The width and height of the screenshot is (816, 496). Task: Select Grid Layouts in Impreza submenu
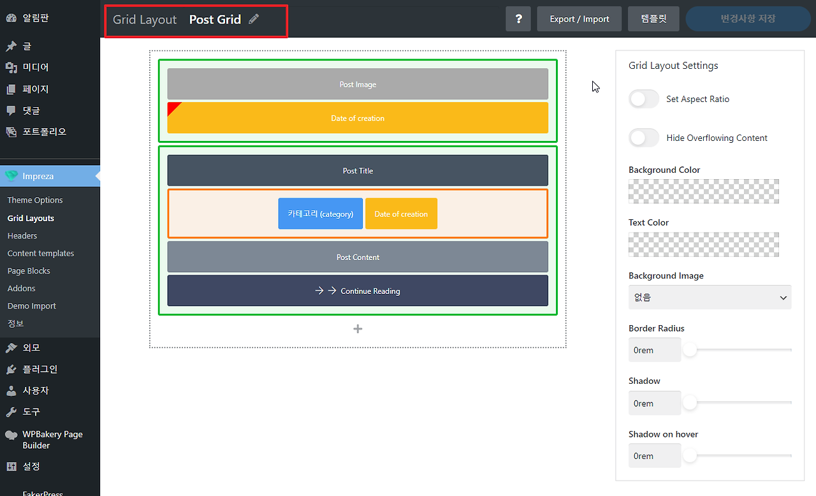click(31, 218)
